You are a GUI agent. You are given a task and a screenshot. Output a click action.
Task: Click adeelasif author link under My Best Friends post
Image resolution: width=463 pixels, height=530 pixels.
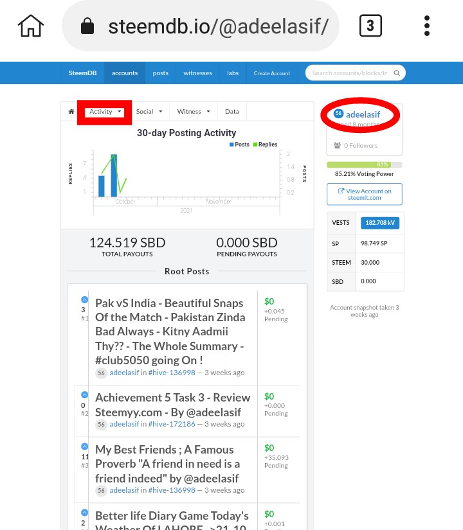tap(124, 490)
